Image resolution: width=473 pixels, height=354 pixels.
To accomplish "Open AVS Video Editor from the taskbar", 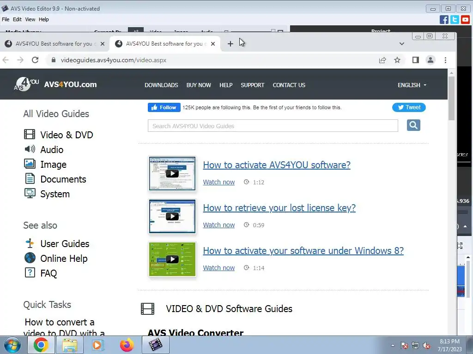I will [x=155, y=345].
